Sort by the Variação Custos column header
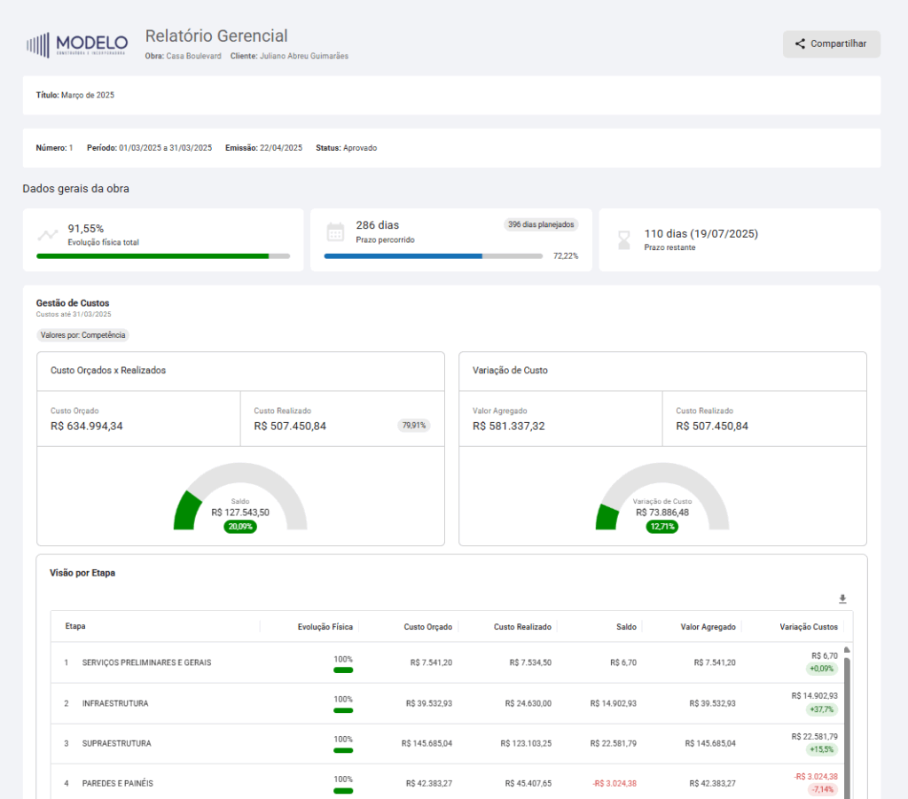 808,627
